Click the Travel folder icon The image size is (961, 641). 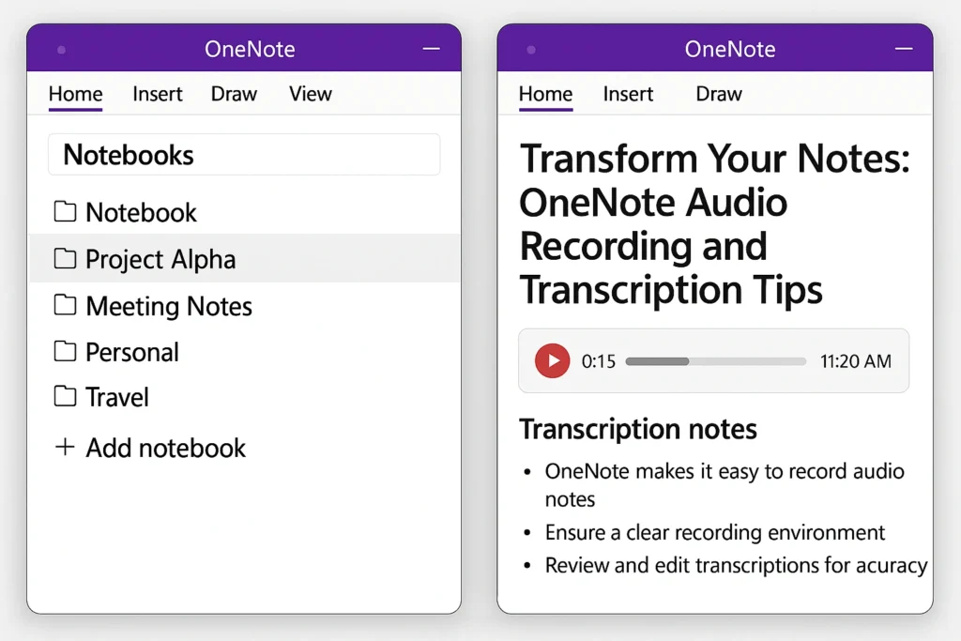pos(65,397)
